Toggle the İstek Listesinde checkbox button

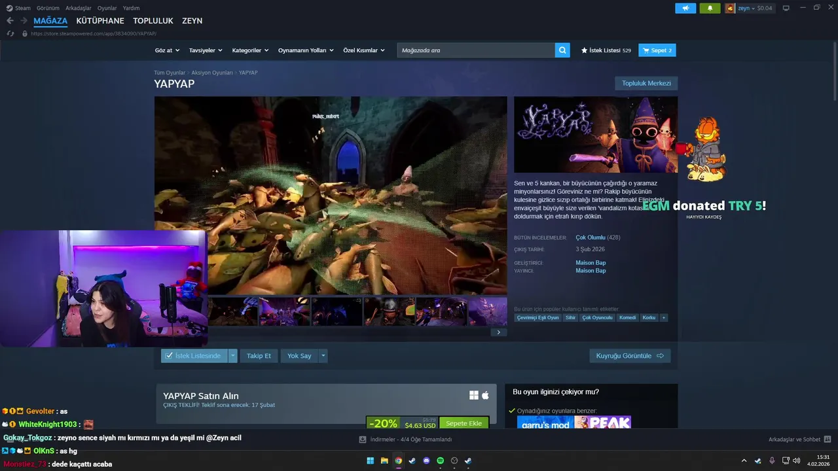pos(194,356)
